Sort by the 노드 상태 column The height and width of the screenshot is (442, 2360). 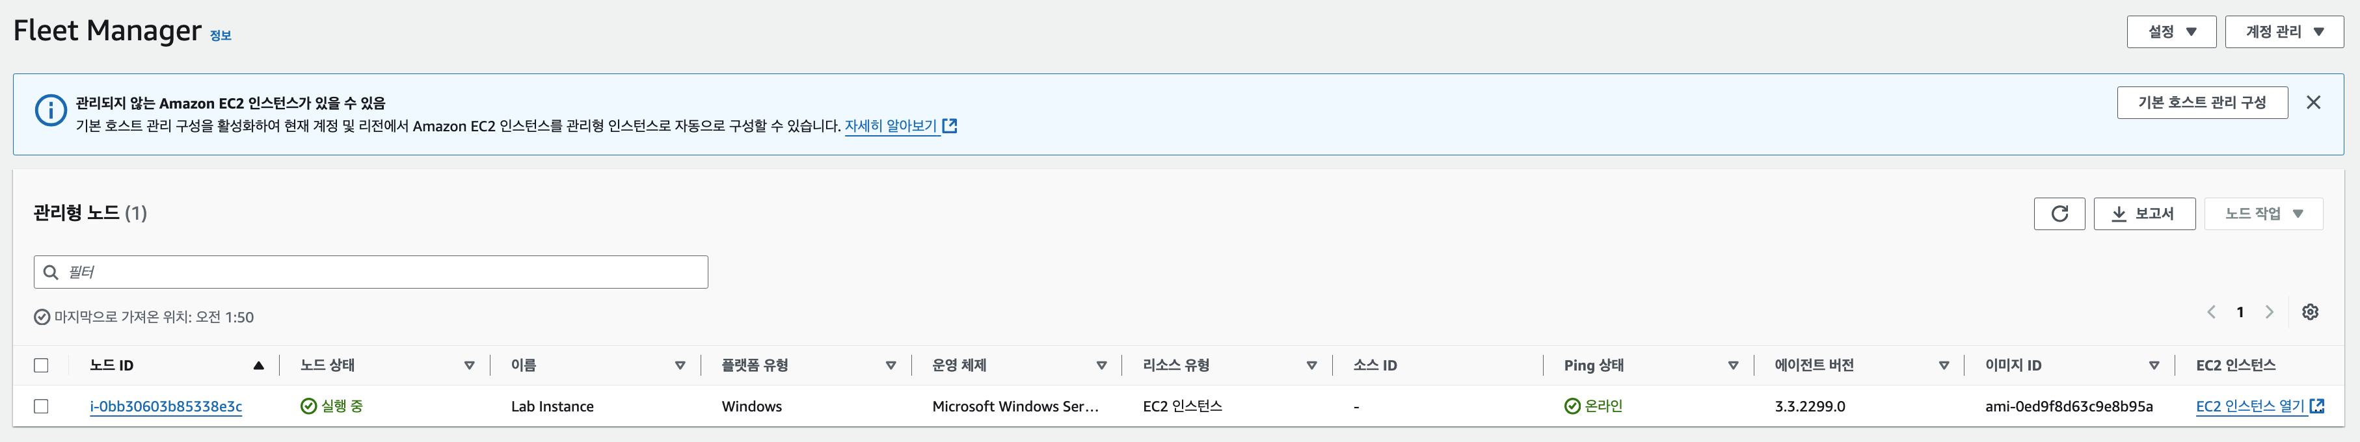[x=469, y=365]
